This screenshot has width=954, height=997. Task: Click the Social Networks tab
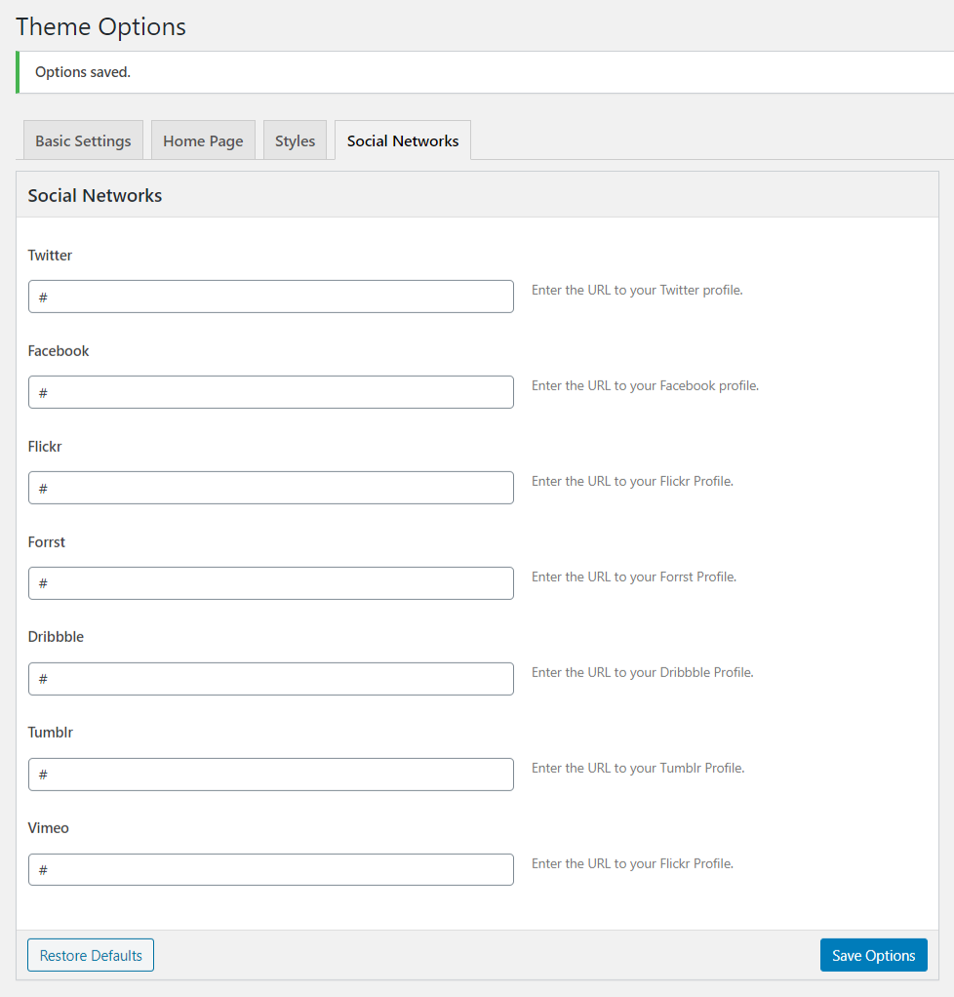403,140
